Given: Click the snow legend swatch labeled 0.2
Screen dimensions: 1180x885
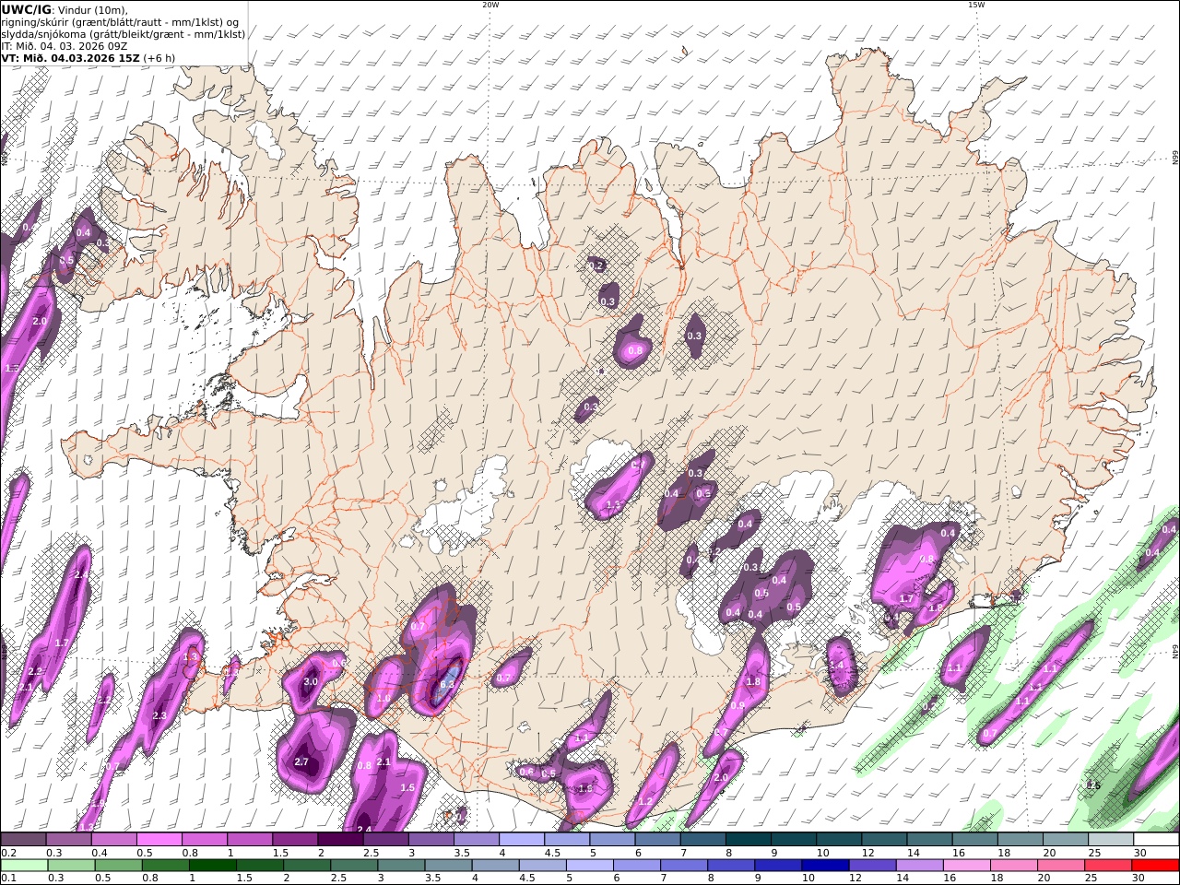Looking at the screenshot, I should click(x=23, y=840).
